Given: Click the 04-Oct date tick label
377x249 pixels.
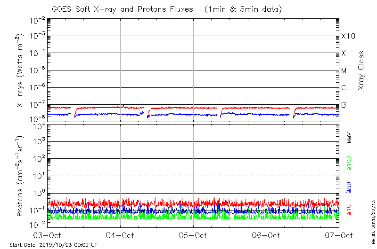Looking at the screenshot, I should [x=120, y=235].
